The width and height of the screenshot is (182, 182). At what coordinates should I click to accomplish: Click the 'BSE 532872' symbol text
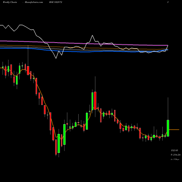click(56, 2)
